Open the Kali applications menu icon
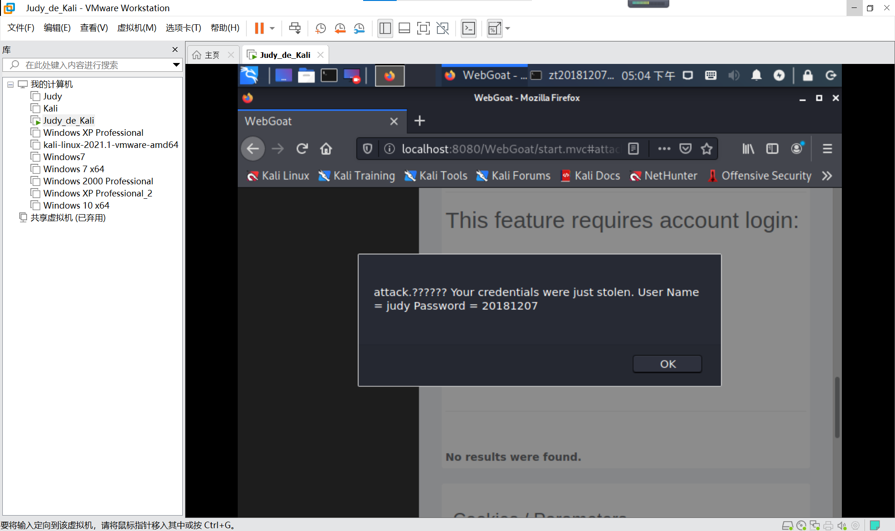The height and width of the screenshot is (531, 895). coord(249,75)
